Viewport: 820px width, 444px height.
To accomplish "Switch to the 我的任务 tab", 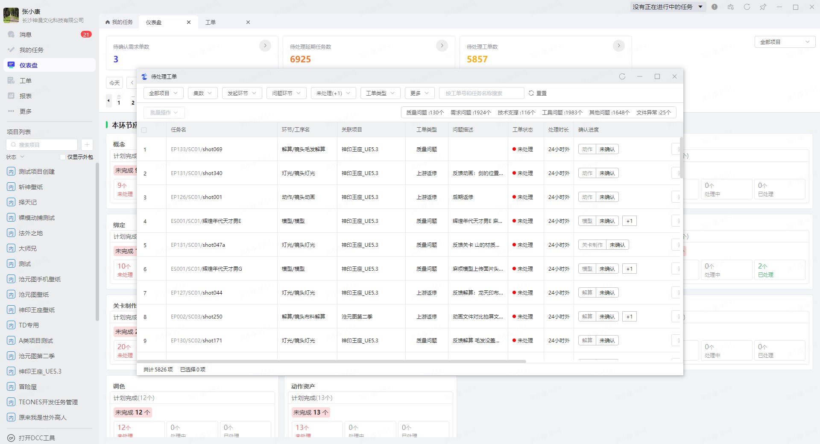I will pyautogui.click(x=119, y=22).
